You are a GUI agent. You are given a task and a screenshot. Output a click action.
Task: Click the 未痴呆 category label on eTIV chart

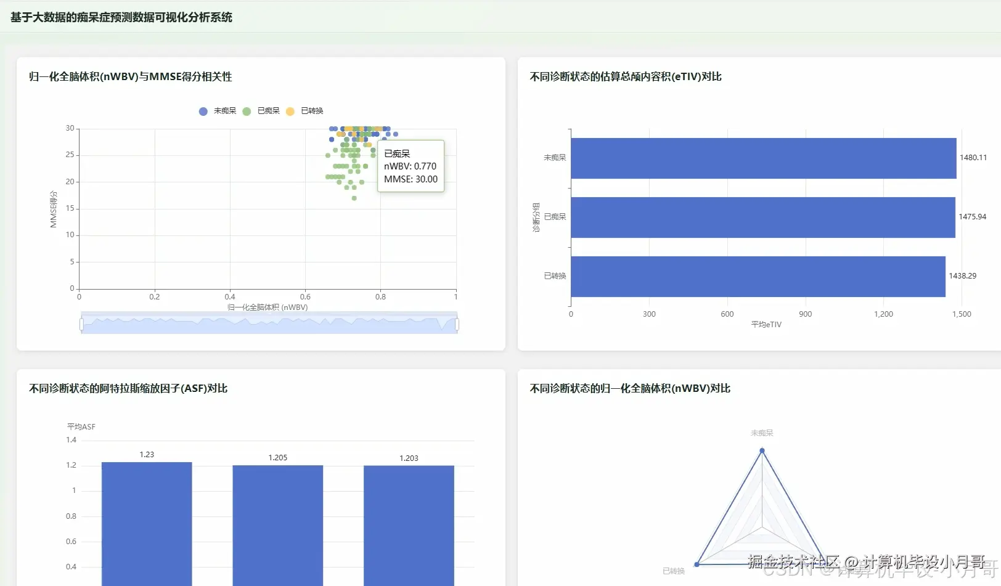[x=555, y=158]
